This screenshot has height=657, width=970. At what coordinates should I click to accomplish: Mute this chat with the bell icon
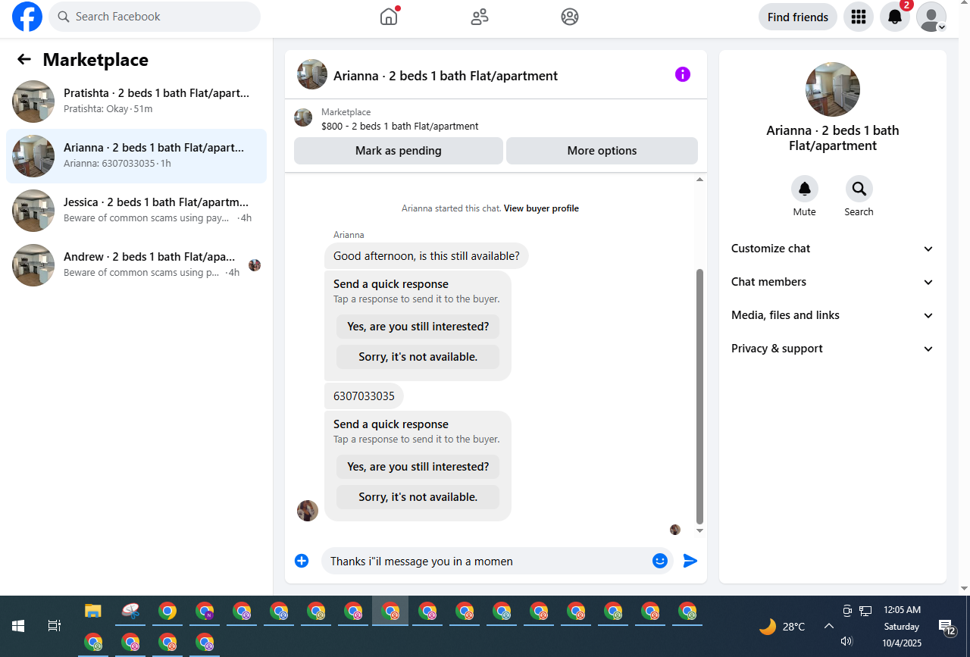click(x=805, y=189)
